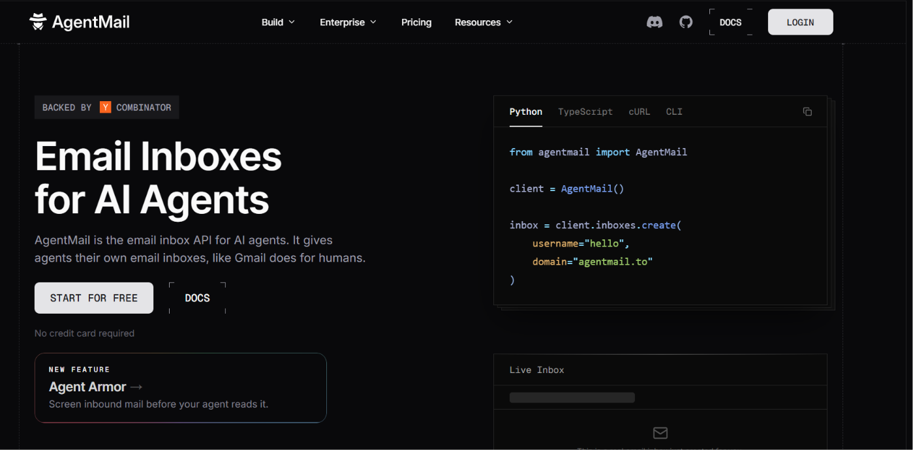Screen dimensions: 913x450
Task: Open the DOCS button beside Start For Free
Action: (197, 298)
